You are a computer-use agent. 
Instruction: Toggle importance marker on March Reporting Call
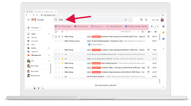tap(62, 63)
